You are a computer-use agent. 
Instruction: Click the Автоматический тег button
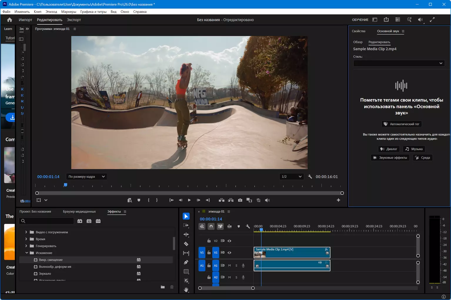point(402,124)
